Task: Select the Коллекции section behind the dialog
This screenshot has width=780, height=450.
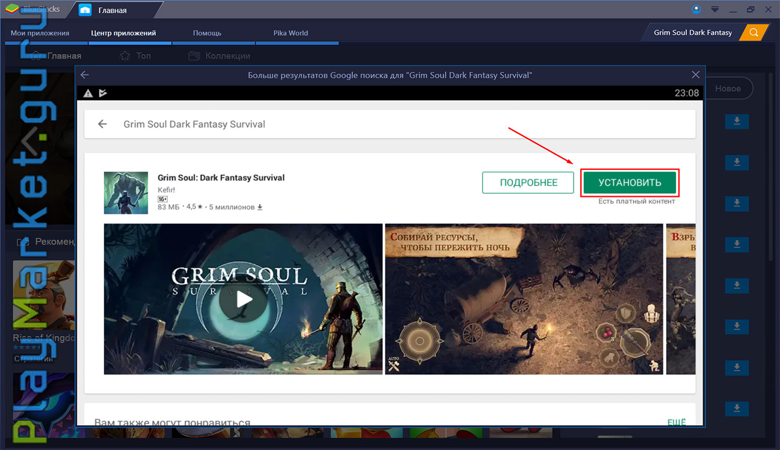Action: pyautogui.click(x=219, y=56)
